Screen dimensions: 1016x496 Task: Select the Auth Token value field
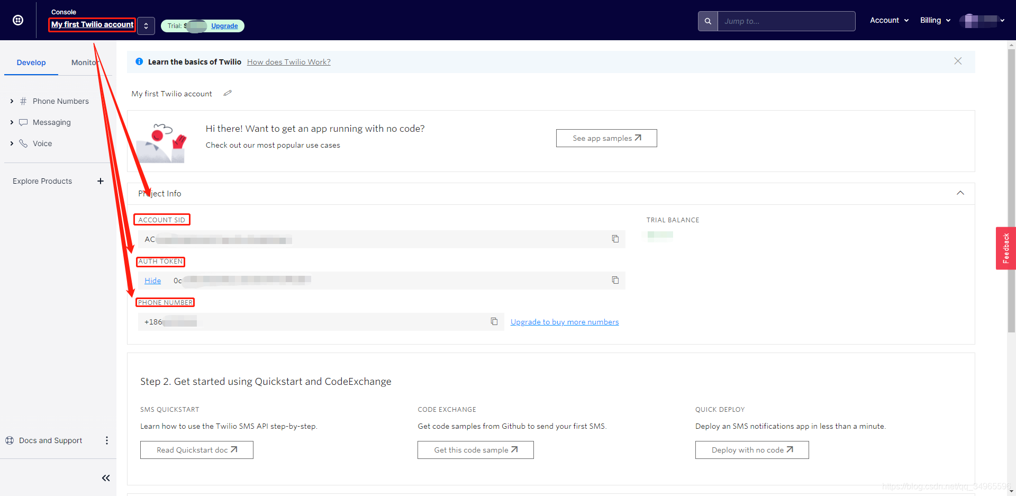coord(382,281)
